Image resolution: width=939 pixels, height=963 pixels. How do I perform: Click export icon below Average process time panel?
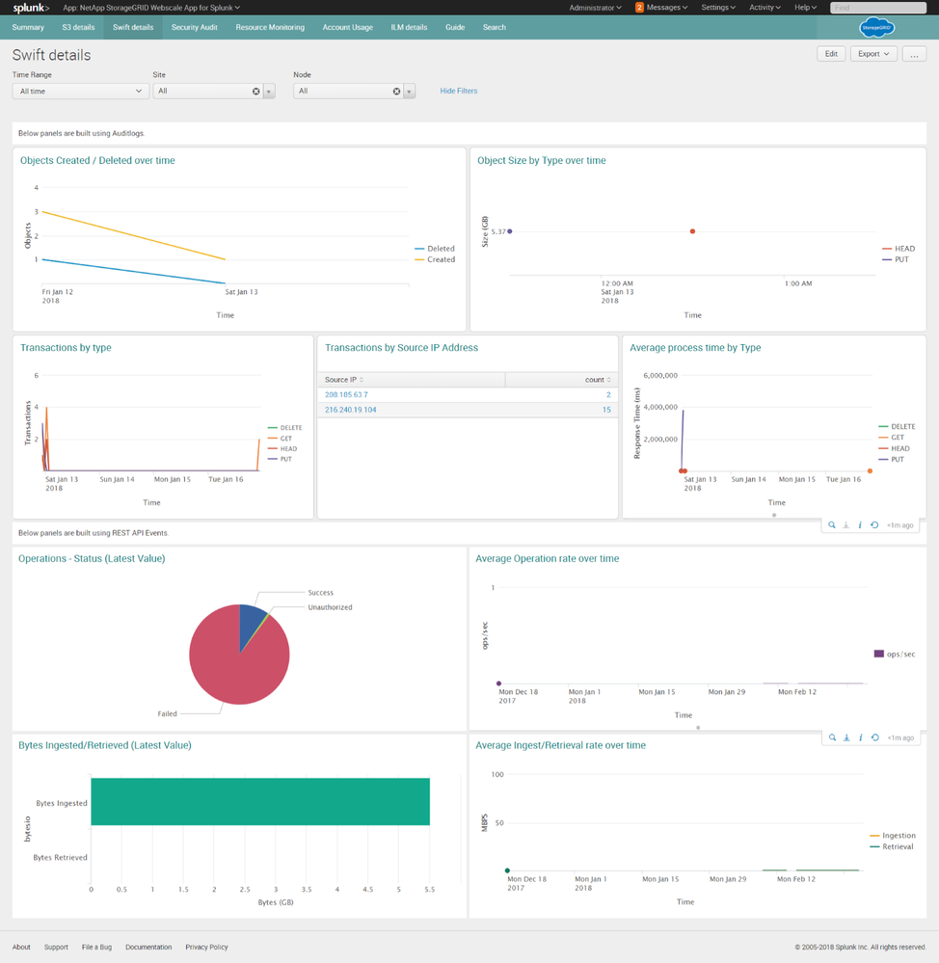(x=846, y=525)
